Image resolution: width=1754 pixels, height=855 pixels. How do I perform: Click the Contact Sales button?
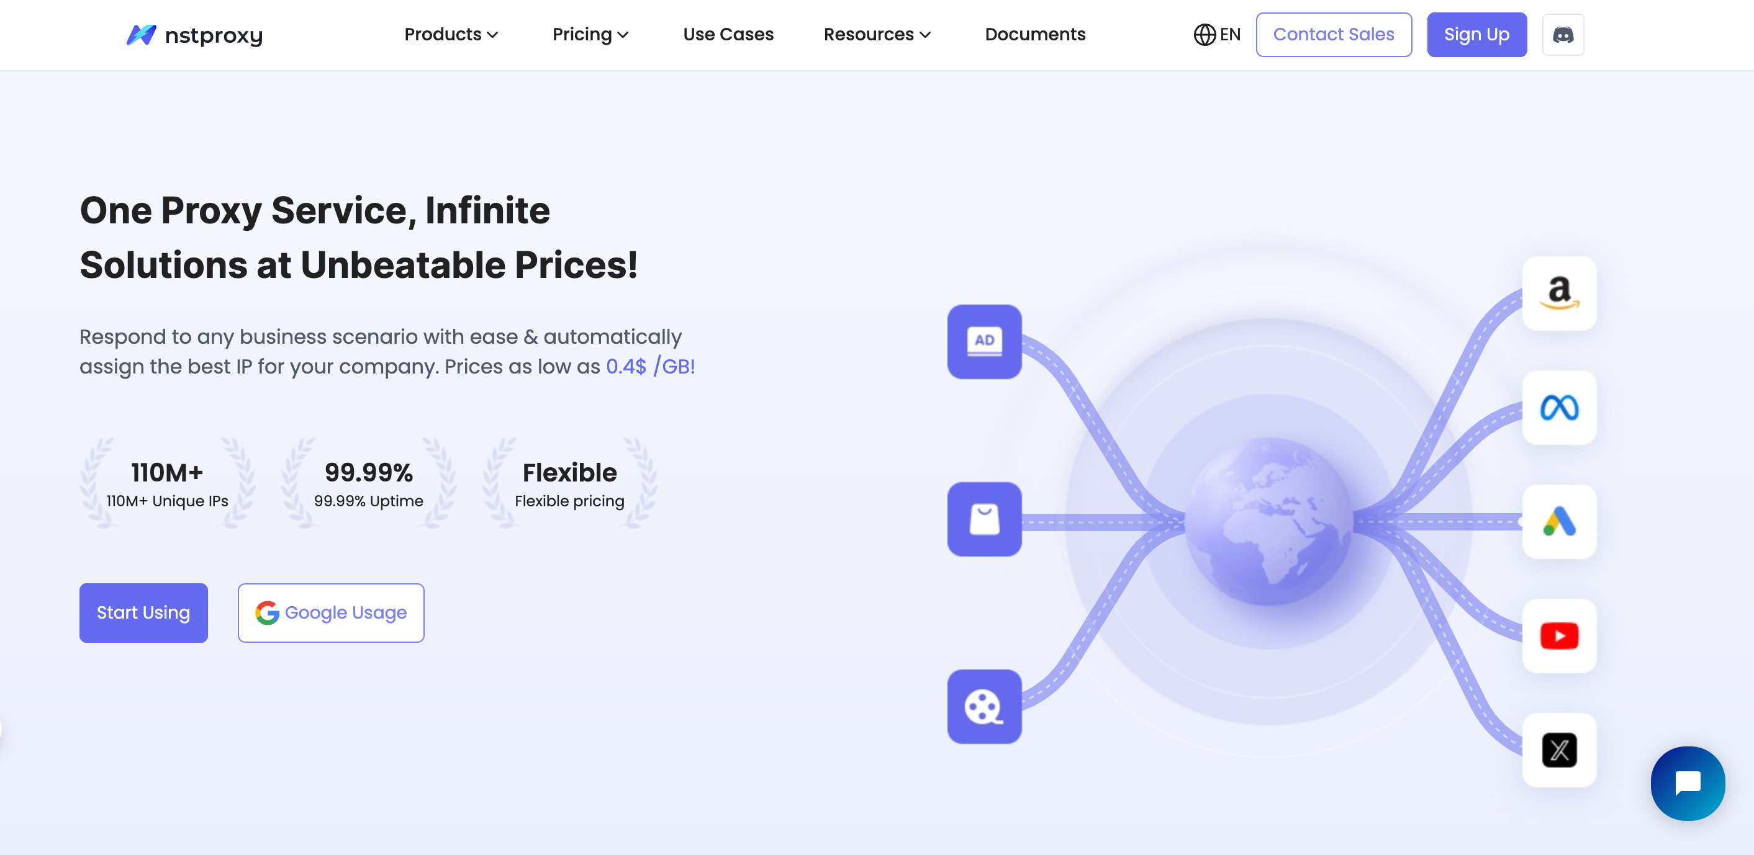1332,35
